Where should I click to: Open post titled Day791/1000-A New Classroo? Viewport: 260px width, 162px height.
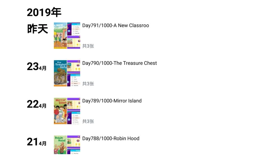[x=116, y=26]
